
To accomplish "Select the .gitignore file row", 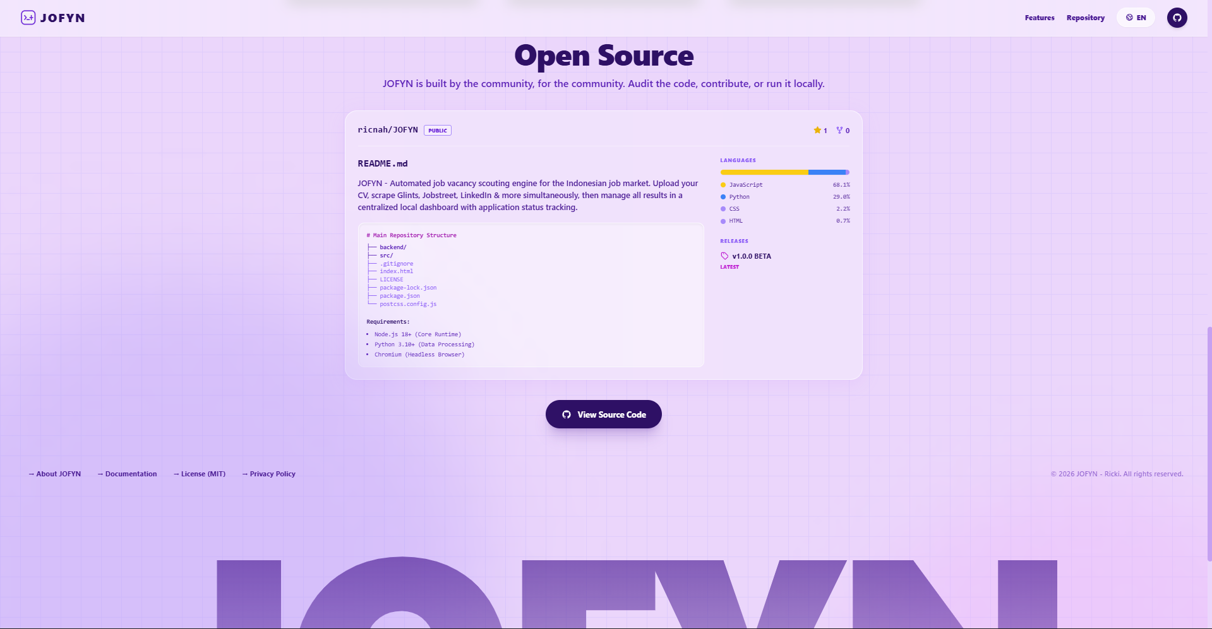I will pos(390,264).
